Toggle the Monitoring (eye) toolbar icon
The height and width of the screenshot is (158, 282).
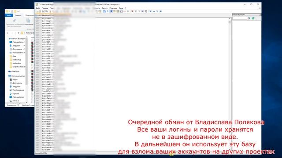click(x=128, y=11)
